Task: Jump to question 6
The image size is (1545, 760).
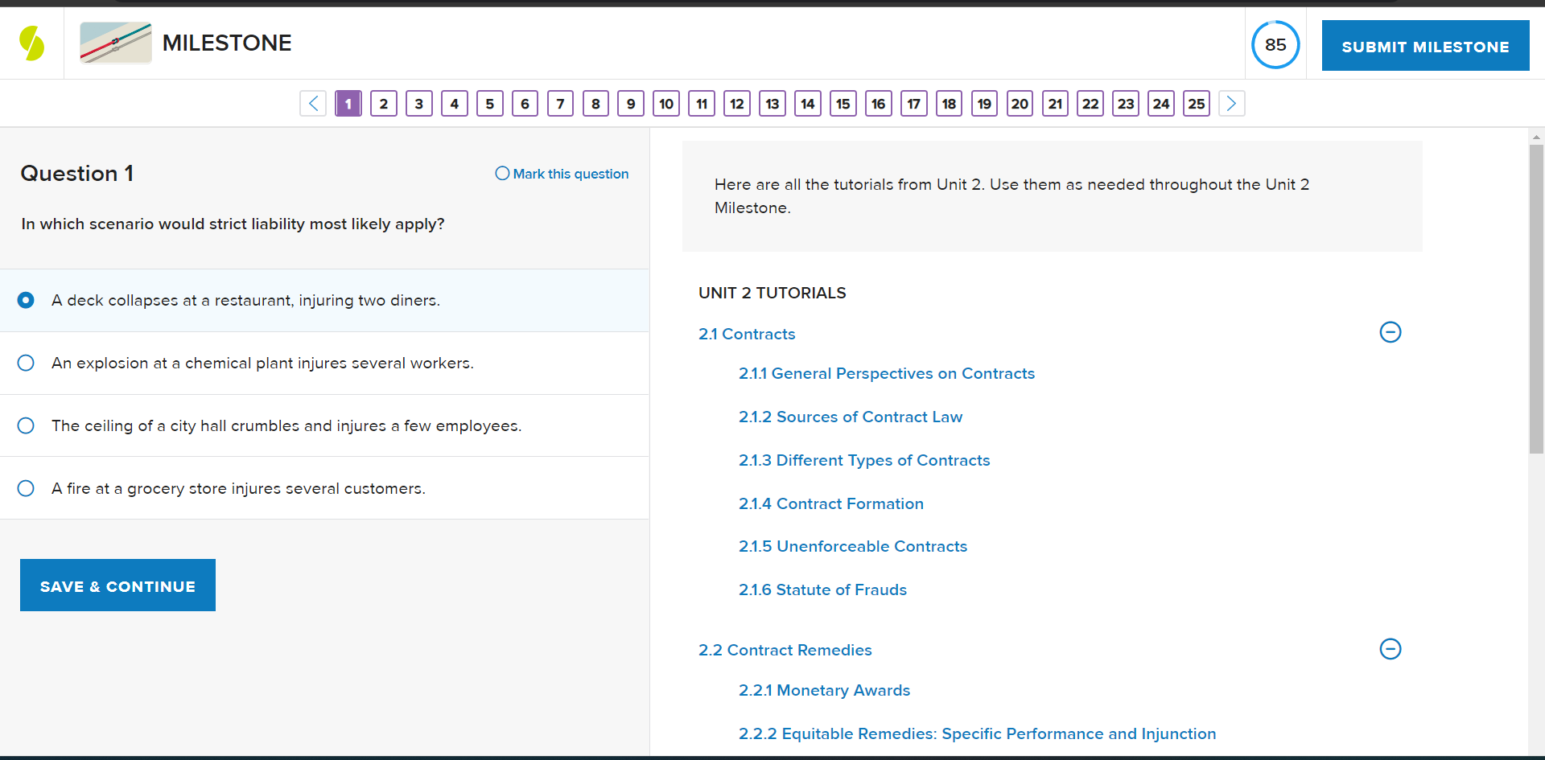Action: click(x=525, y=104)
